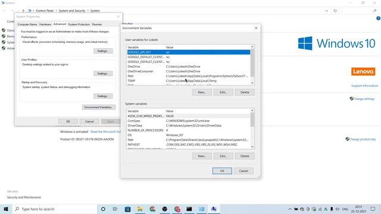The width and height of the screenshot is (381, 214).
Task: Click the shield beside Change product key
Action: [x=348, y=139]
